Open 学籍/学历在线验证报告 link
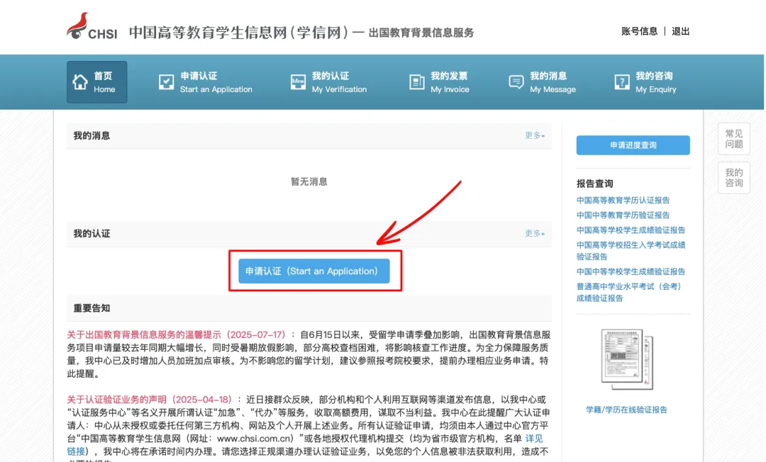This screenshot has height=462, width=766. point(626,410)
